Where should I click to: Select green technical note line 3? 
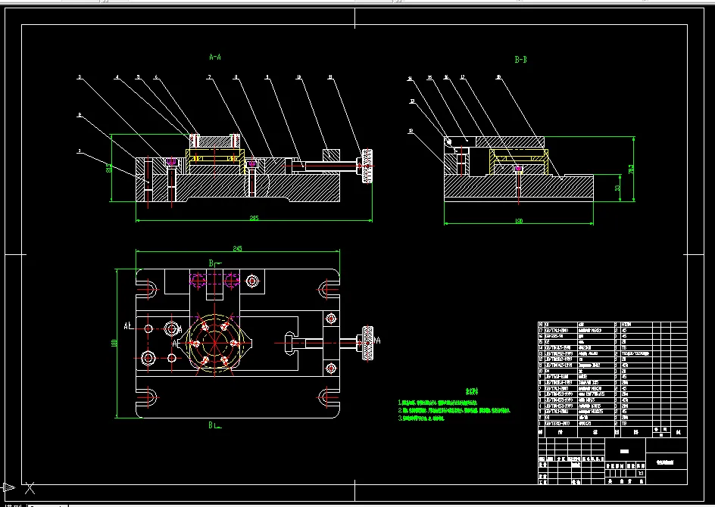(x=421, y=418)
